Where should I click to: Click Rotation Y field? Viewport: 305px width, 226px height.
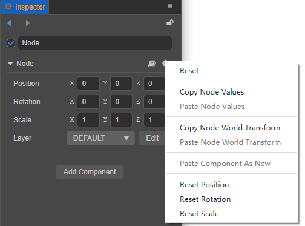coord(121,102)
